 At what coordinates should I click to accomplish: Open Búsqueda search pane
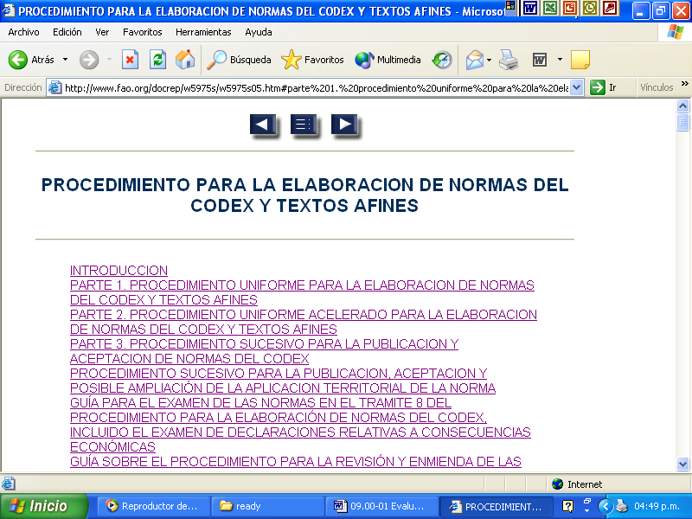tap(240, 60)
